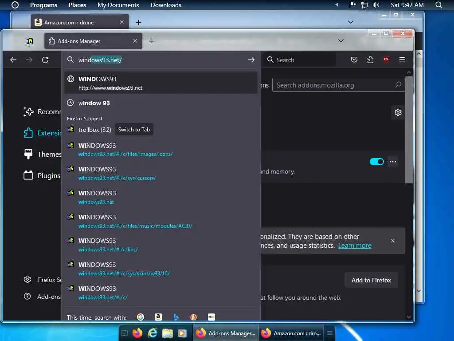Follow the Learn more link
The image size is (454, 341).
(x=355, y=246)
